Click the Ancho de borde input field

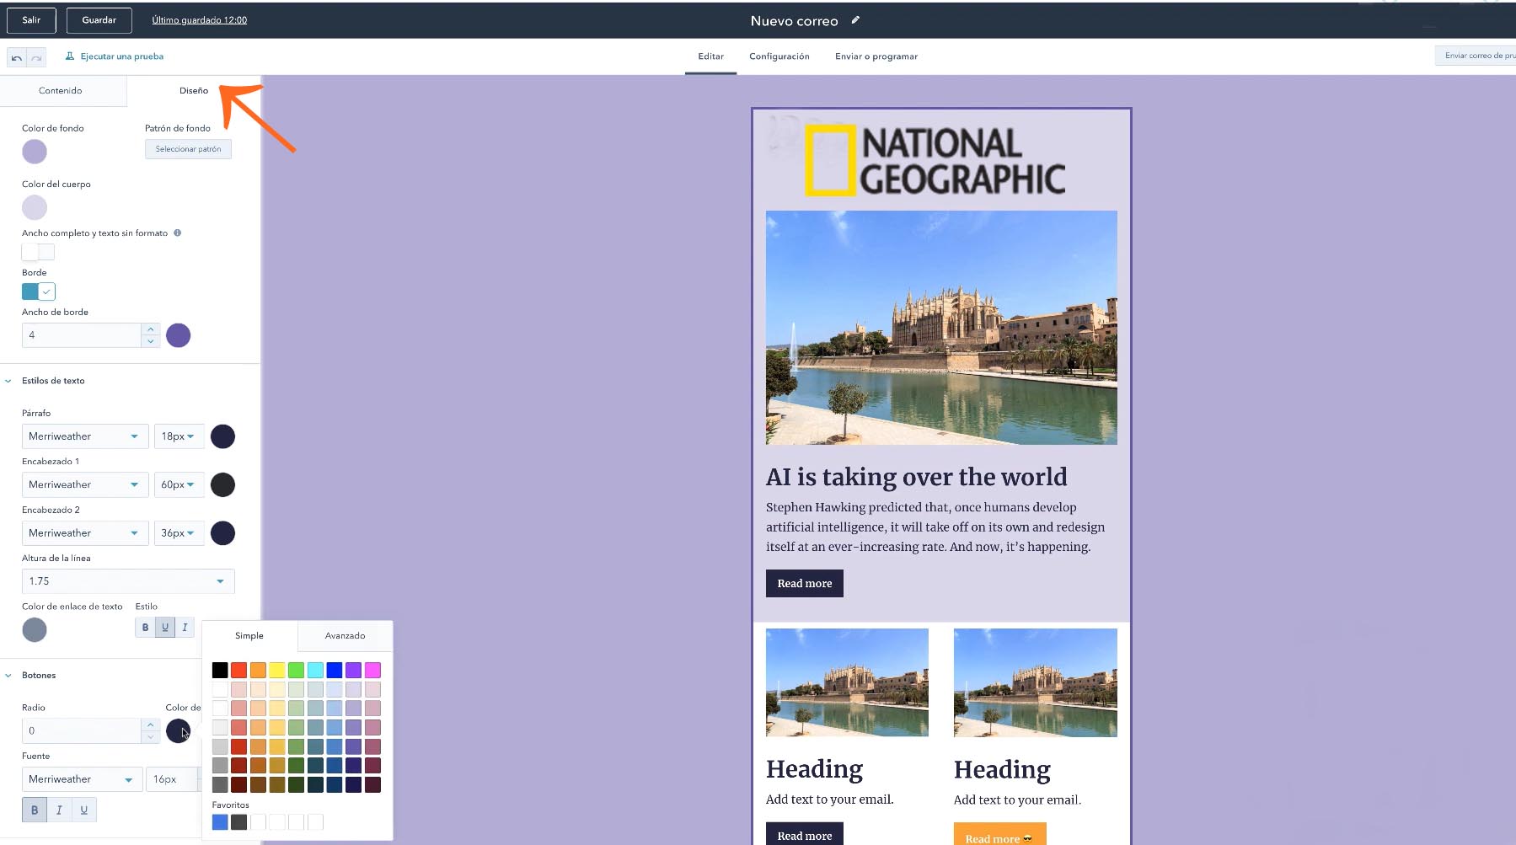82,335
